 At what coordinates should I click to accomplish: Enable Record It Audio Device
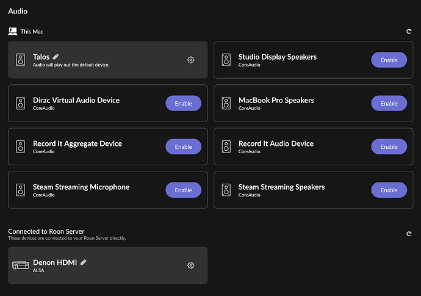pyautogui.click(x=389, y=146)
